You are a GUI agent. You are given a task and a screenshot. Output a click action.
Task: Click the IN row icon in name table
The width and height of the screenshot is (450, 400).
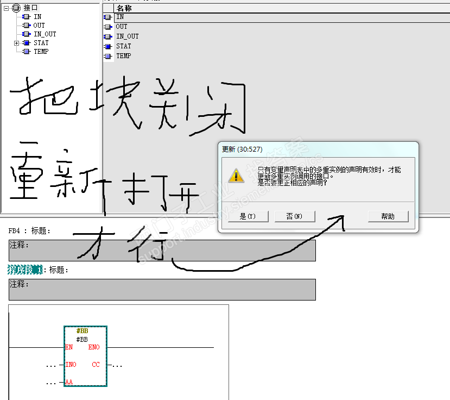click(108, 17)
